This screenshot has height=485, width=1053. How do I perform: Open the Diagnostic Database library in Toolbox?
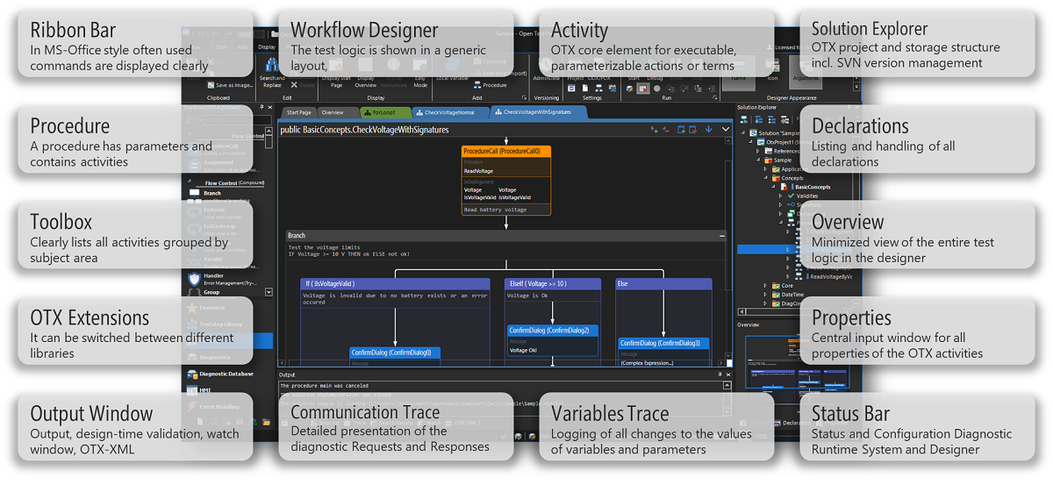(220, 374)
